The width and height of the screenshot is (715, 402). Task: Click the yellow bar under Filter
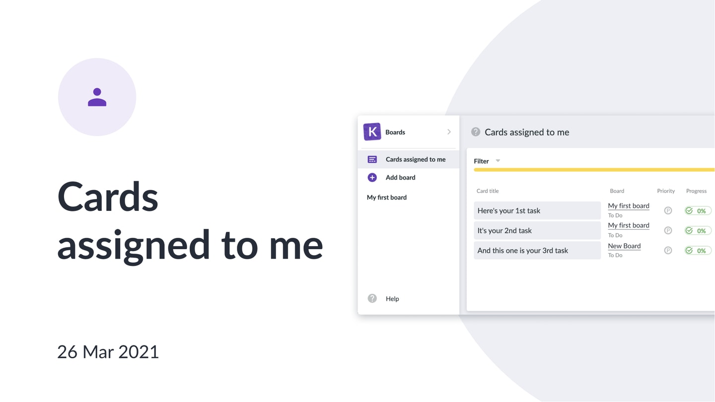point(594,170)
